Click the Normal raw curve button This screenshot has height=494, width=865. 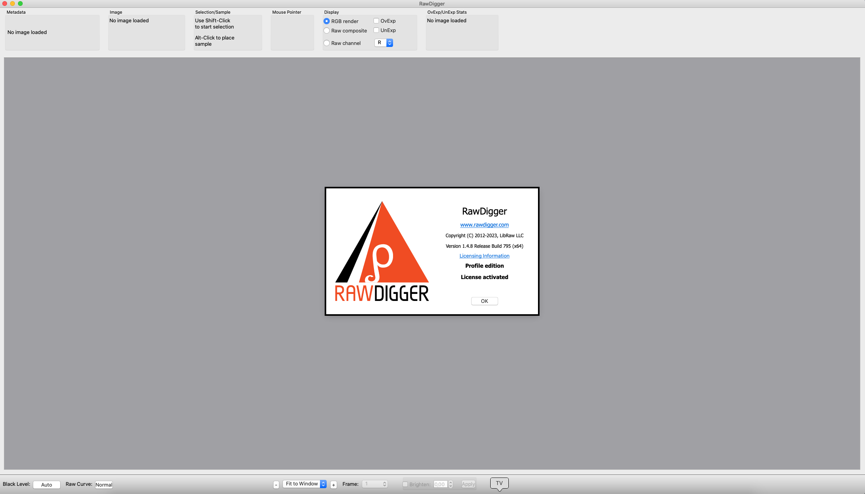[104, 485]
